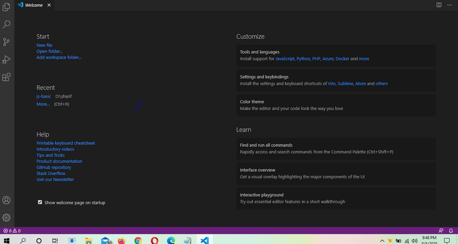
Task: Open Windows taskbar search icon
Action: tap(23, 240)
